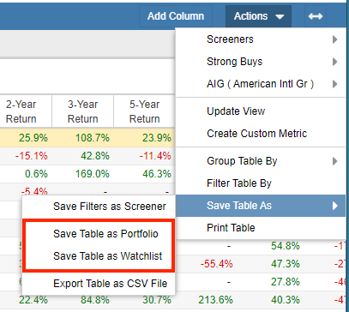349x312 pixels.
Task: Expand the Group Table By arrow
Action: [335, 161]
